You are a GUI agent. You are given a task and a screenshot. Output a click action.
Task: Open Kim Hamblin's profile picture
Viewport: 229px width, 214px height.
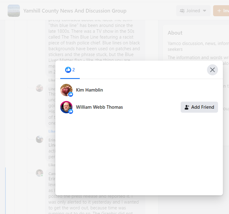click(66, 90)
